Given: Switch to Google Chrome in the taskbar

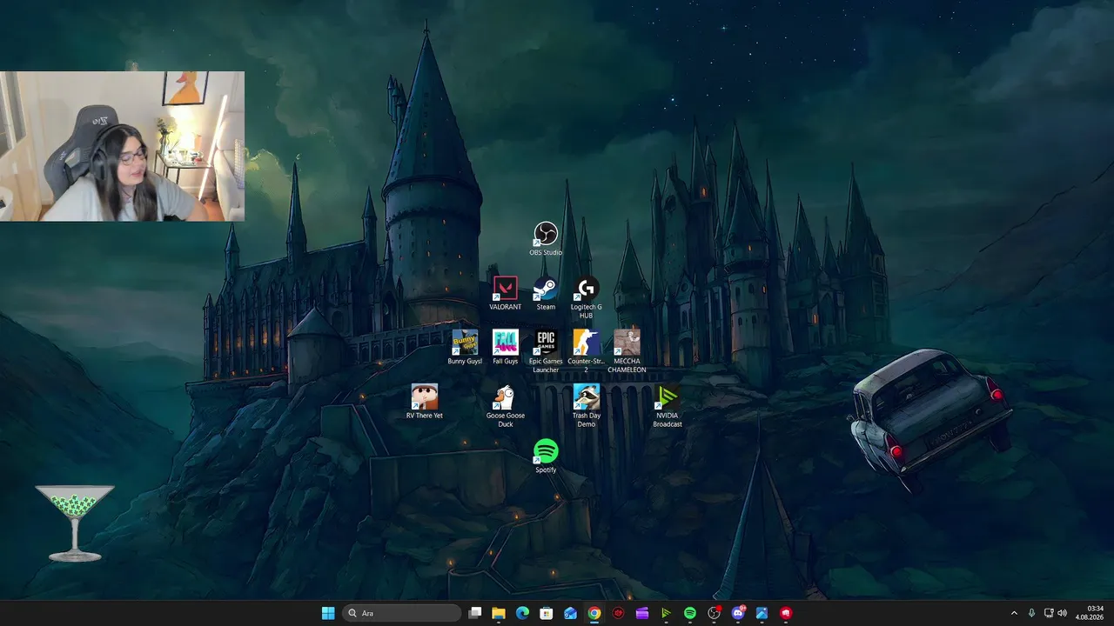Looking at the screenshot, I should pos(594,613).
